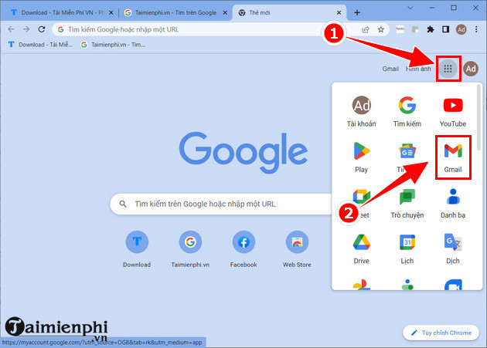Open Download shortcut tile

[137, 249]
